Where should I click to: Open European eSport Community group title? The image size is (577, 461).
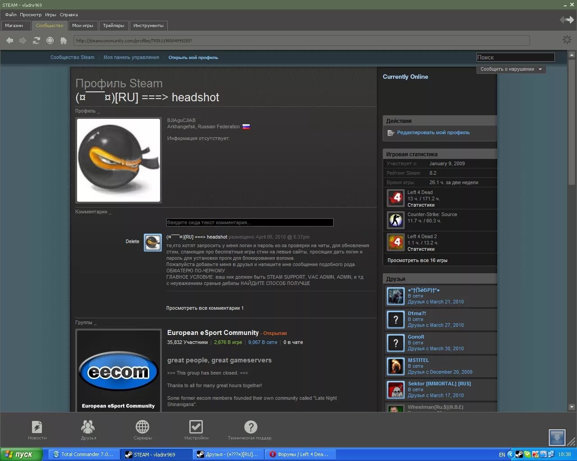[213, 333]
